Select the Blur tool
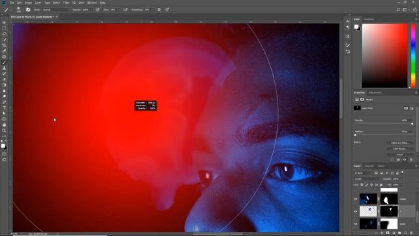Image resolution: width=419 pixels, height=236 pixels. pyautogui.click(x=4, y=90)
